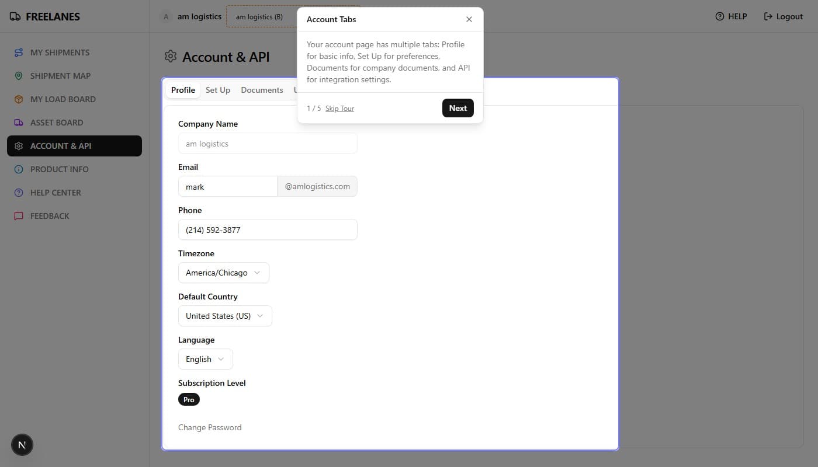The image size is (818, 467).
Task: Click the @amlogistics.com email domain box
Action: [x=317, y=186]
